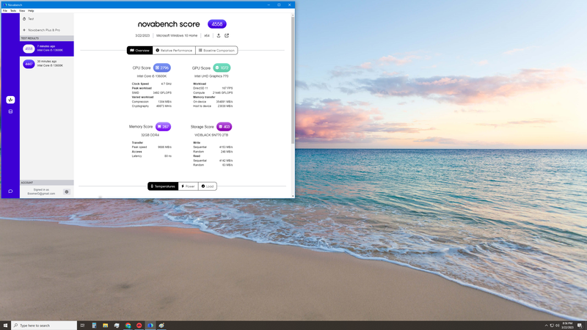
Task: Open result in browser via external link icon
Action: pyautogui.click(x=227, y=35)
